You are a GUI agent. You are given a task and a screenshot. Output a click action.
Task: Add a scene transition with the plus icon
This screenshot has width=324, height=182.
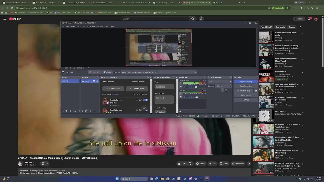[222, 90]
